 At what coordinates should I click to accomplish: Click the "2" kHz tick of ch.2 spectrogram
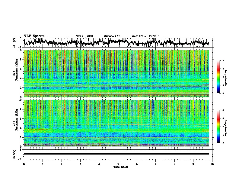pyautogui.click(x=21, y=137)
